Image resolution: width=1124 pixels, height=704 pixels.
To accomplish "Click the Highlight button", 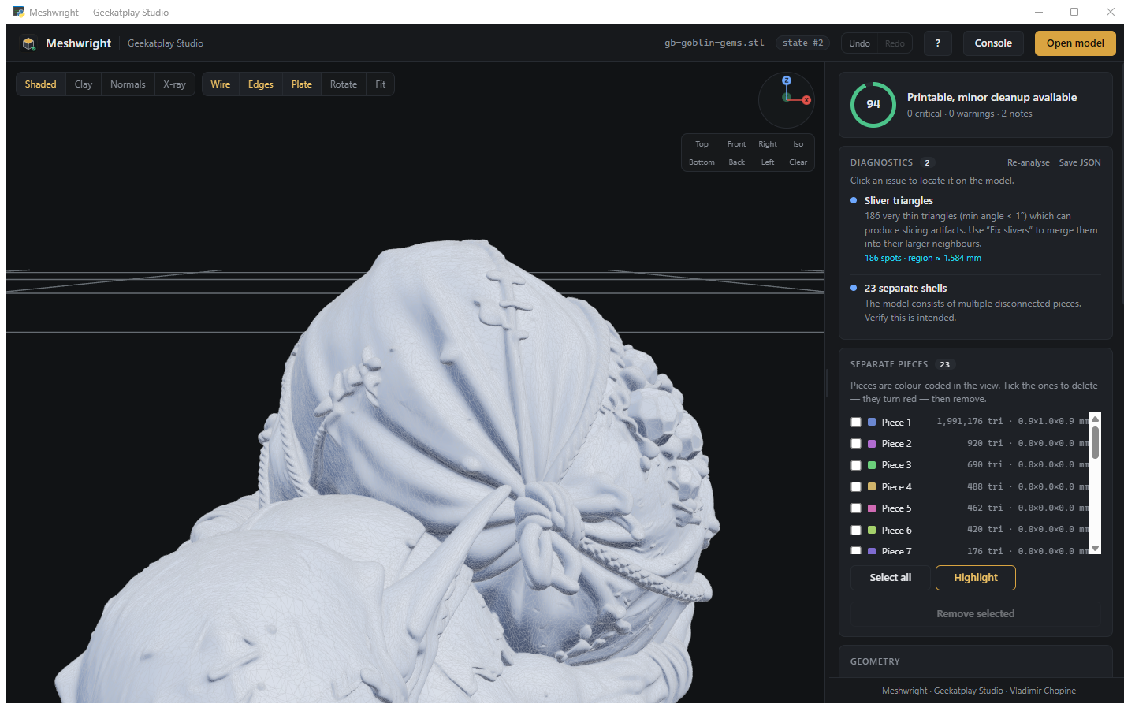I will [x=976, y=578].
